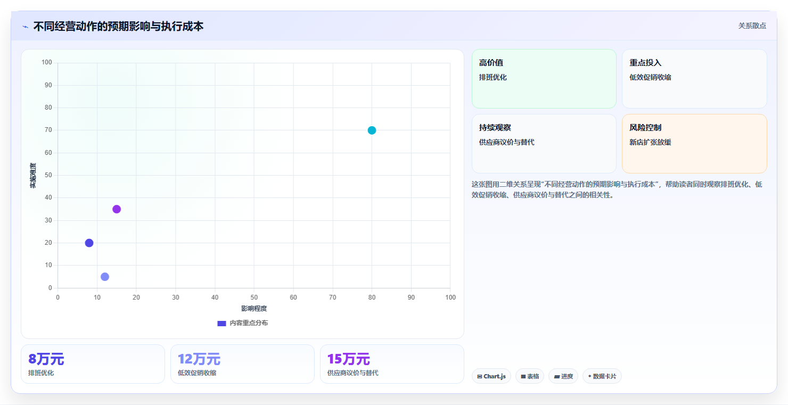Click the page title 不同经营动作的预期影响与执行成本
The width and height of the screenshot is (788, 405).
click(x=118, y=26)
